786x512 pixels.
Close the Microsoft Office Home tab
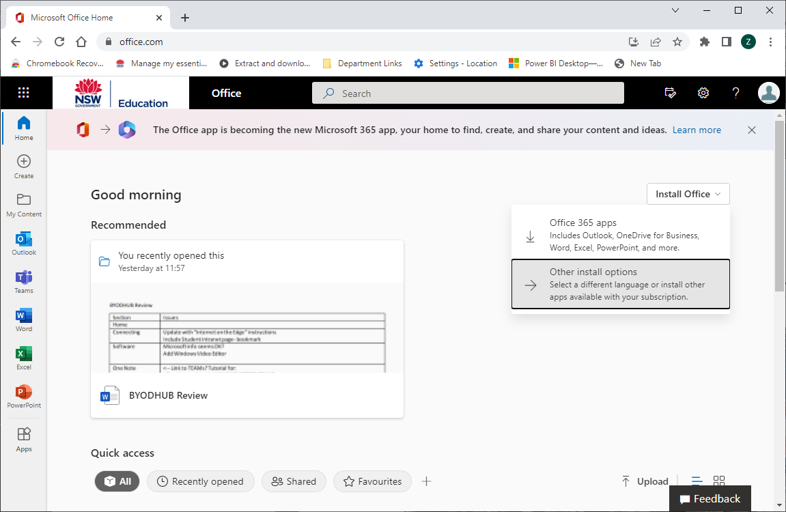(x=159, y=18)
